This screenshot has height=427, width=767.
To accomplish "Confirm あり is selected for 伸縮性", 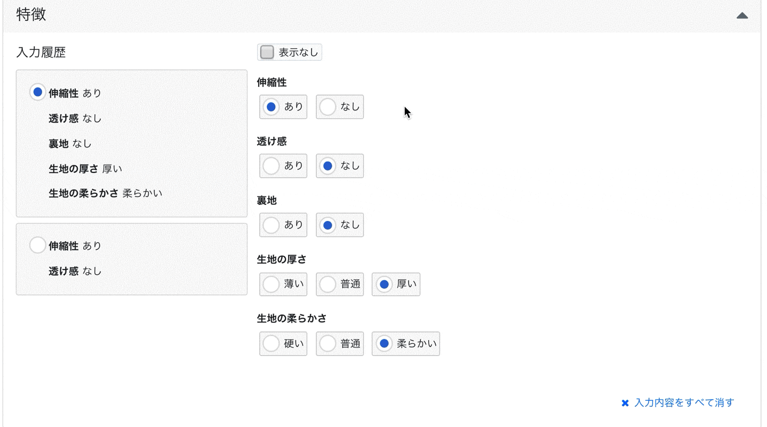I will (283, 107).
